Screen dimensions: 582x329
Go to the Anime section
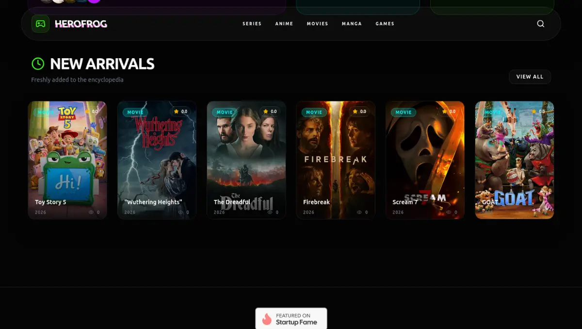click(x=284, y=24)
